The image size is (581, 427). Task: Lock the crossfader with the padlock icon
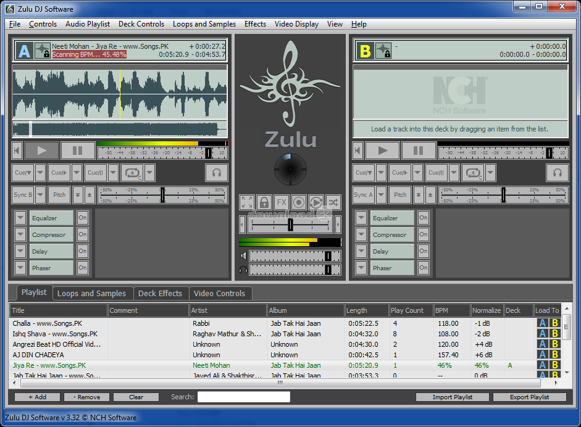263,202
